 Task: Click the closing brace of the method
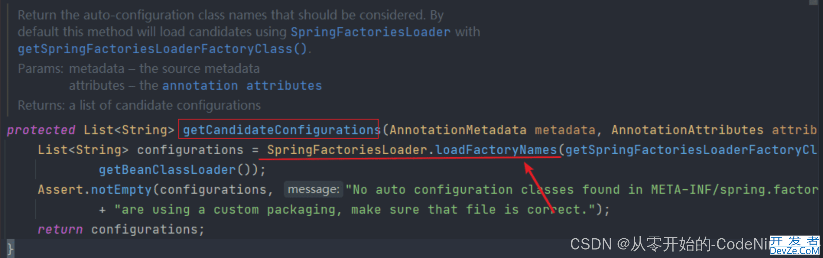click(x=10, y=249)
